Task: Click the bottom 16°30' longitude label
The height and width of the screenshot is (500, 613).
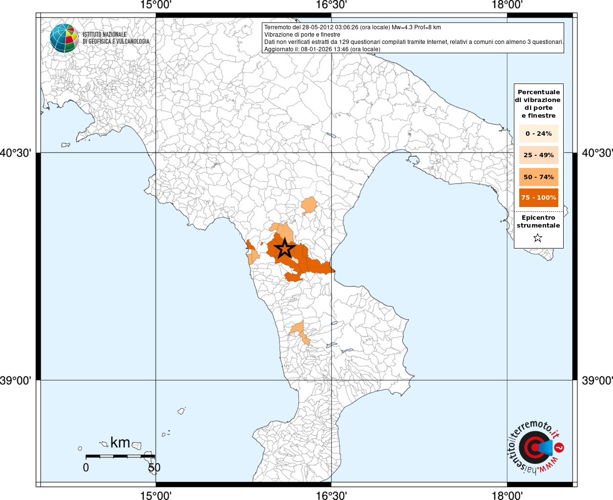Action: coord(331,495)
